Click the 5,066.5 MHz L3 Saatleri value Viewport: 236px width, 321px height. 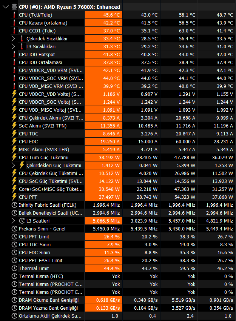[x=106, y=221]
